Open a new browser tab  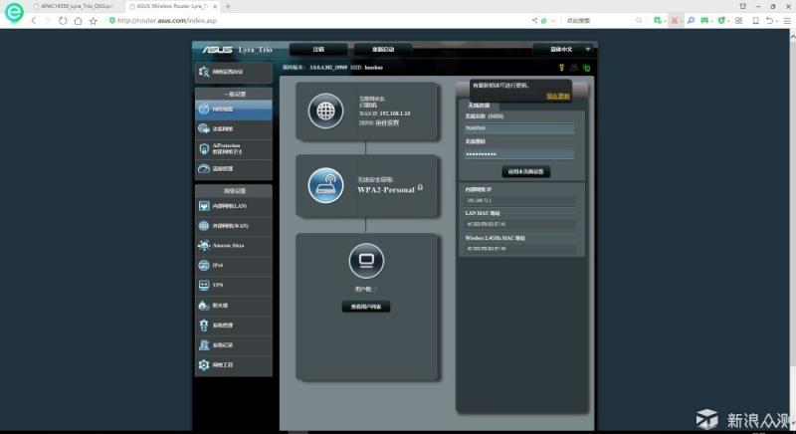click(228, 6)
